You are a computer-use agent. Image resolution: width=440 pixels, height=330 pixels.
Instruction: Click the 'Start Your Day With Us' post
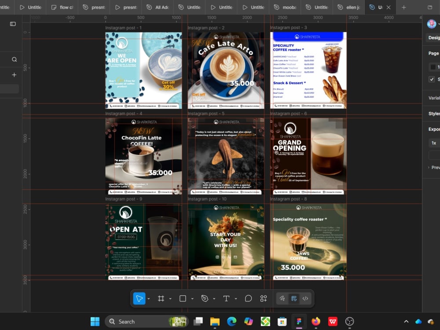(226, 242)
